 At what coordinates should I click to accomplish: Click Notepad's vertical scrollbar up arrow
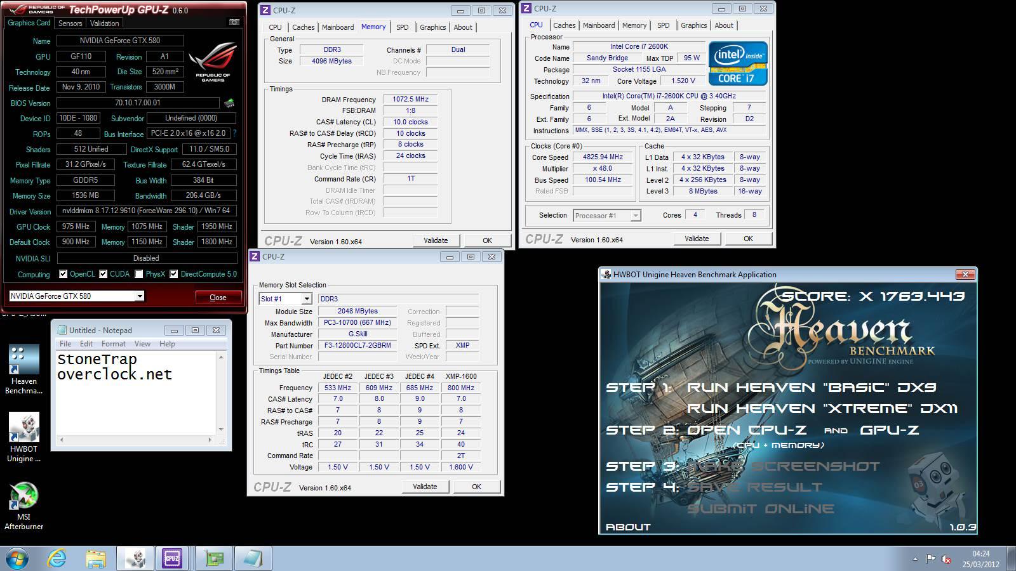click(221, 357)
